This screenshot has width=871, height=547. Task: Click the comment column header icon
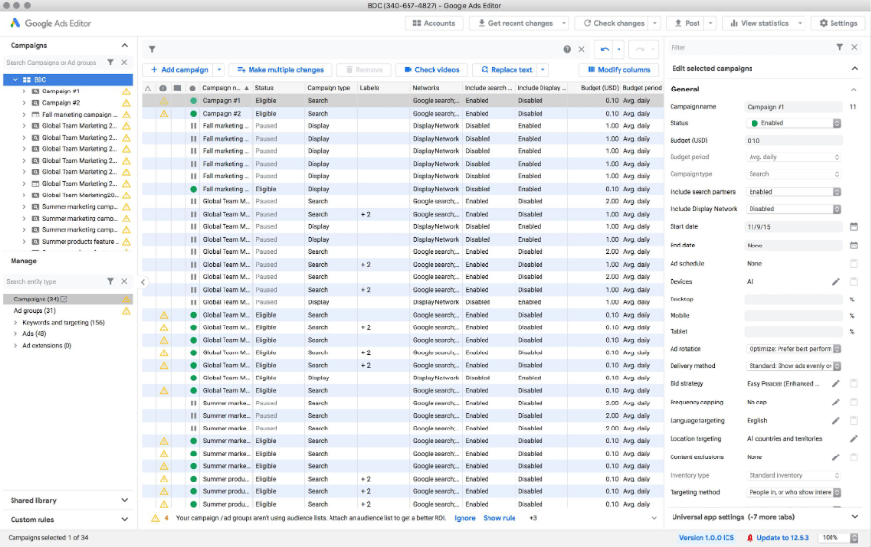(177, 88)
